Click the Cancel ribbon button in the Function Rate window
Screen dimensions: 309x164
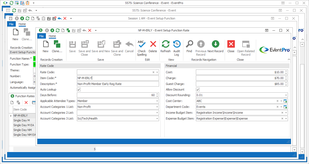[x=129, y=47]
